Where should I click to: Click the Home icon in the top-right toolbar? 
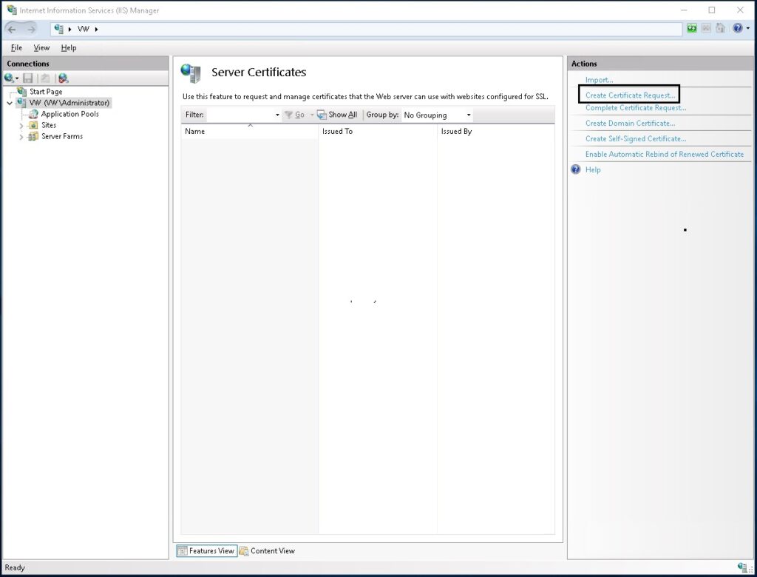coord(721,29)
